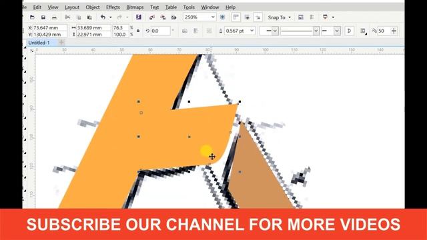Switch to the Untitled-1 document tab

[x=39, y=43]
